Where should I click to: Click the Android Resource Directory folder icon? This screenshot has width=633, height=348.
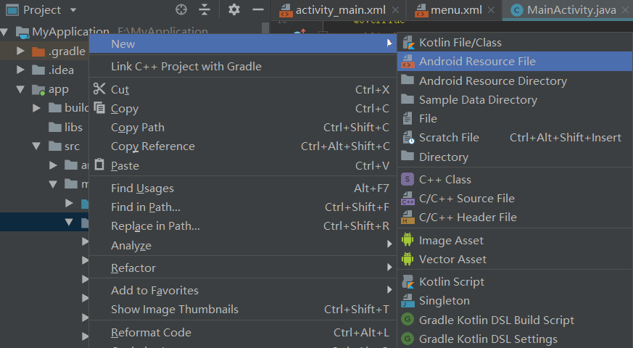[x=407, y=80]
